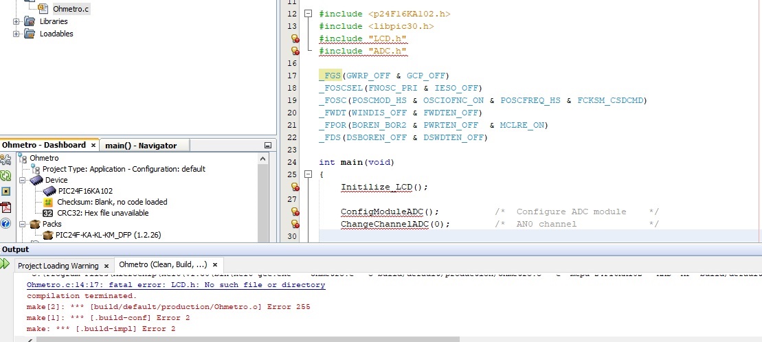Close the Ohmetro - Dashboard tab
The image size is (762, 342).
pos(93,145)
